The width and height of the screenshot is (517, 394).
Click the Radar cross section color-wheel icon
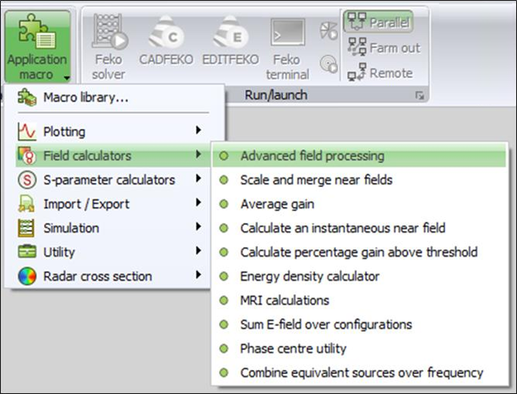coord(27,276)
